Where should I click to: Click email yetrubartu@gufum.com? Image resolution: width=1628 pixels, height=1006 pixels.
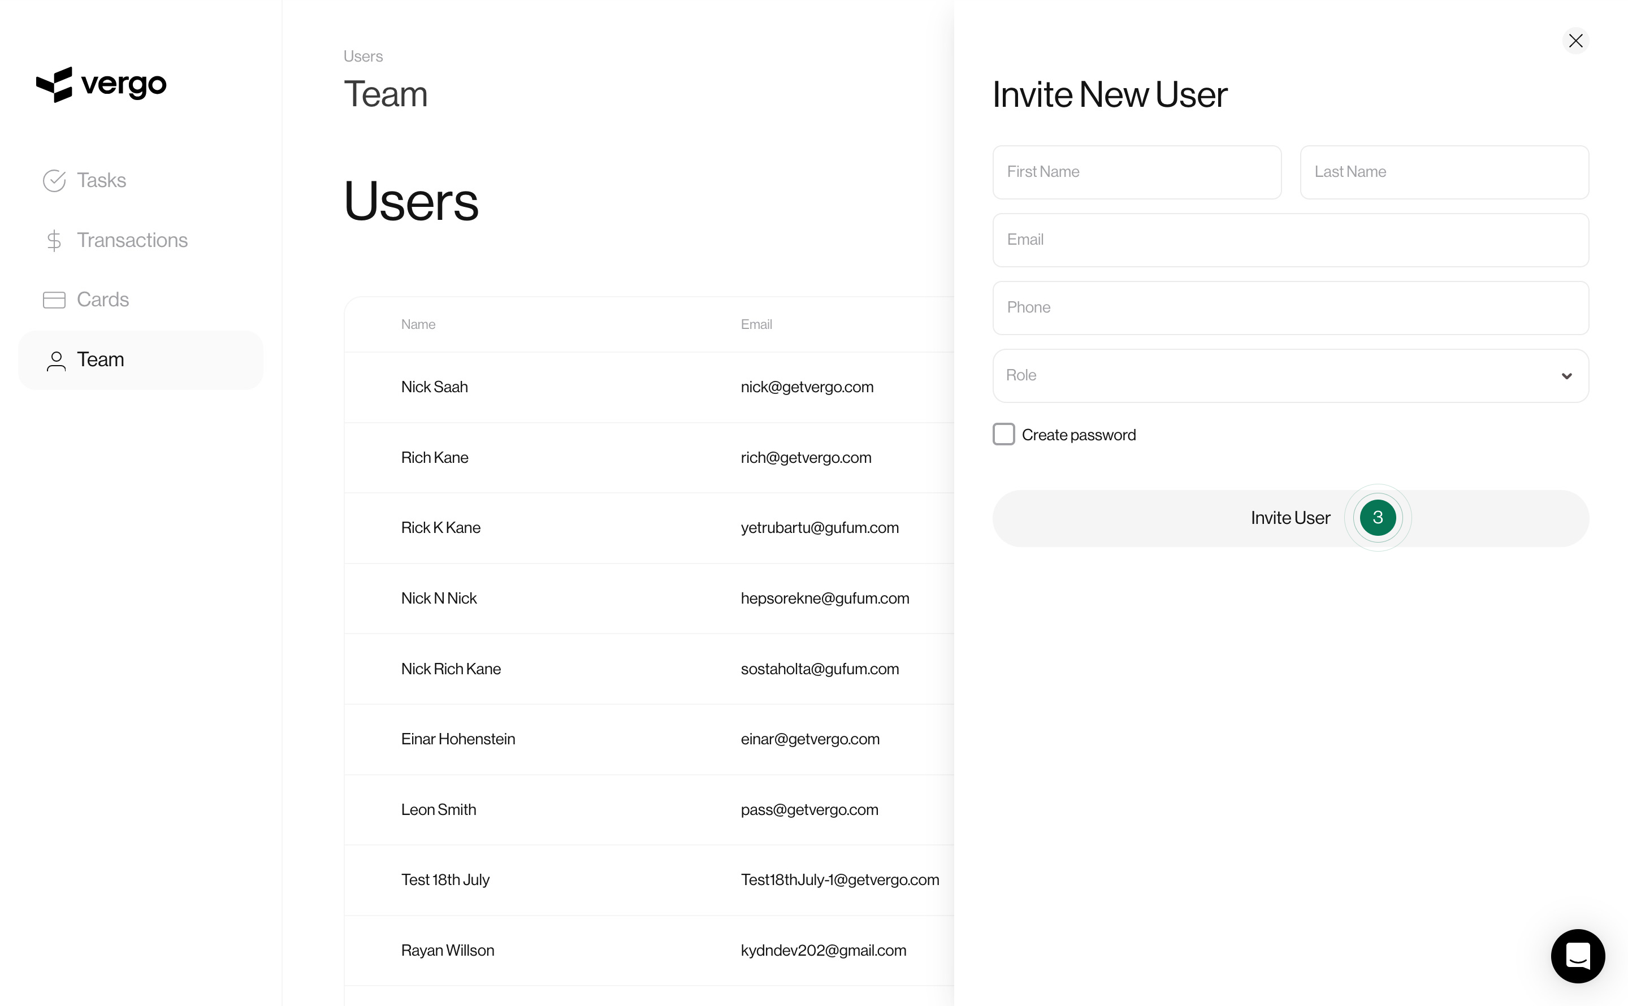pyautogui.click(x=819, y=528)
